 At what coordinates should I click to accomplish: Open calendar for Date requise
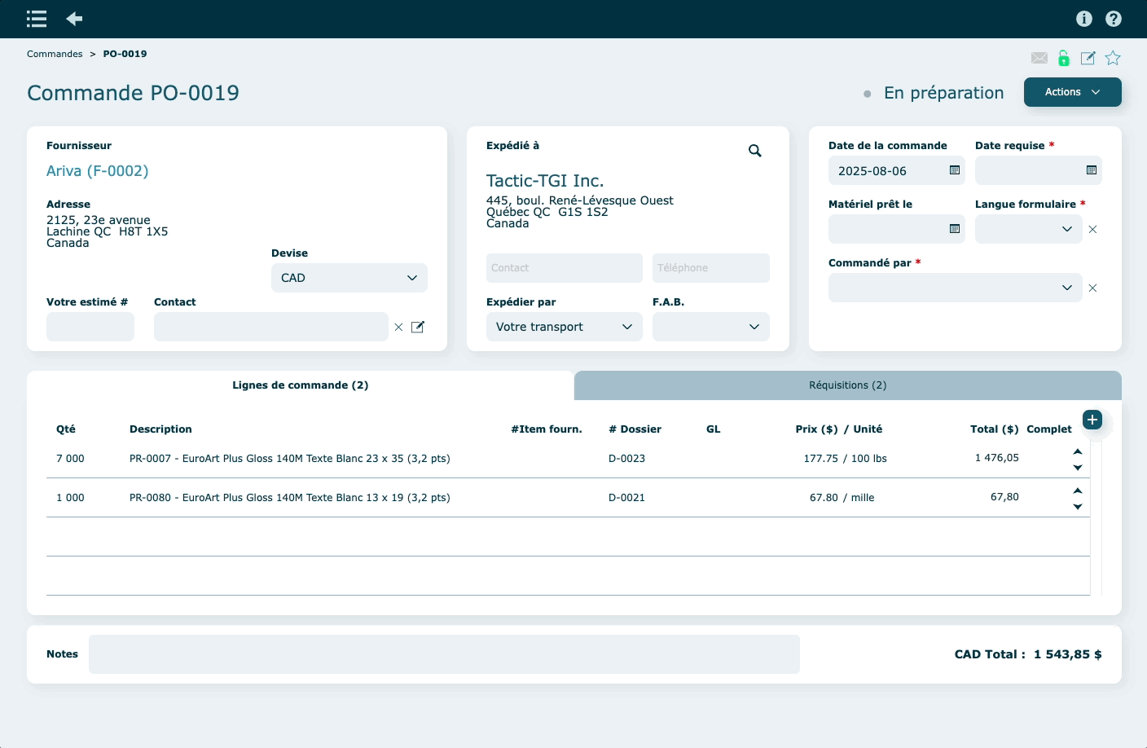coord(1091,170)
